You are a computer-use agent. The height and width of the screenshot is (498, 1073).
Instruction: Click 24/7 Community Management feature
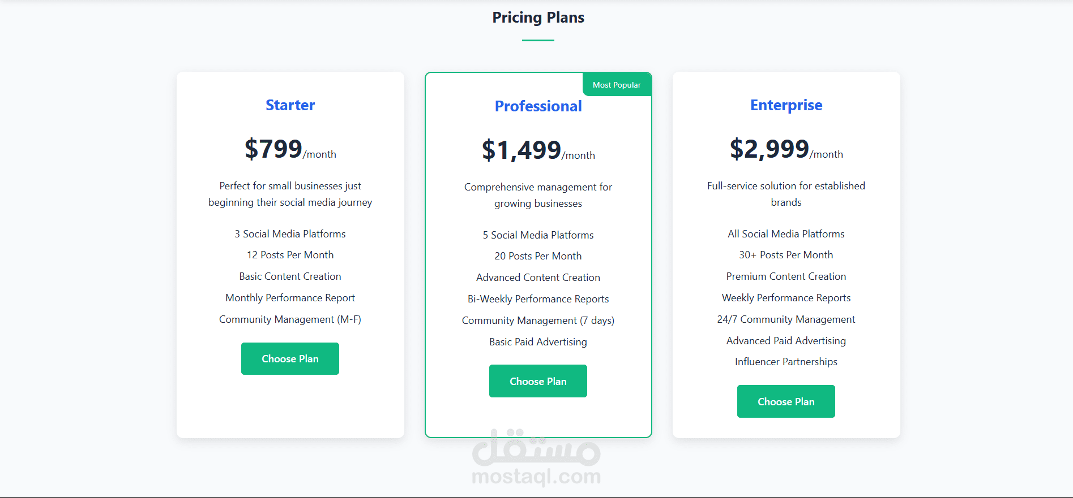[x=786, y=319]
